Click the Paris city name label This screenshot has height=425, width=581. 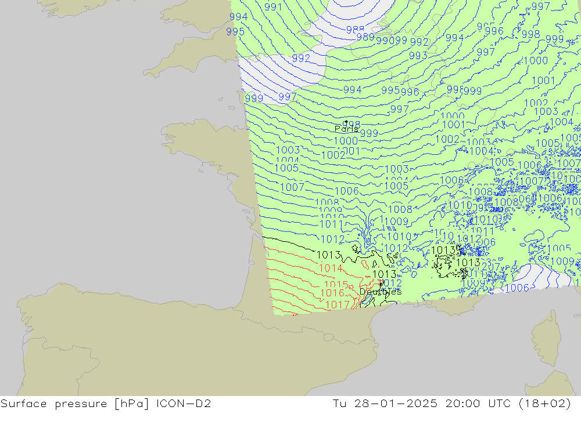346,129
